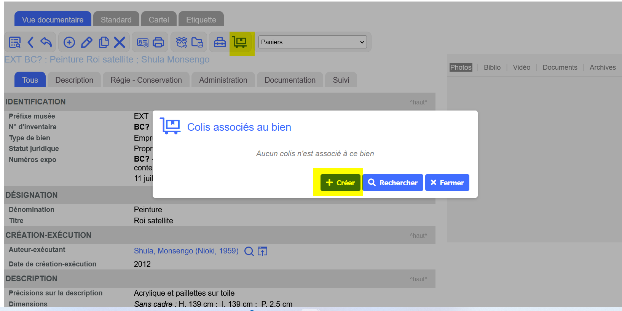Select the Documents media tab

tap(560, 67)
